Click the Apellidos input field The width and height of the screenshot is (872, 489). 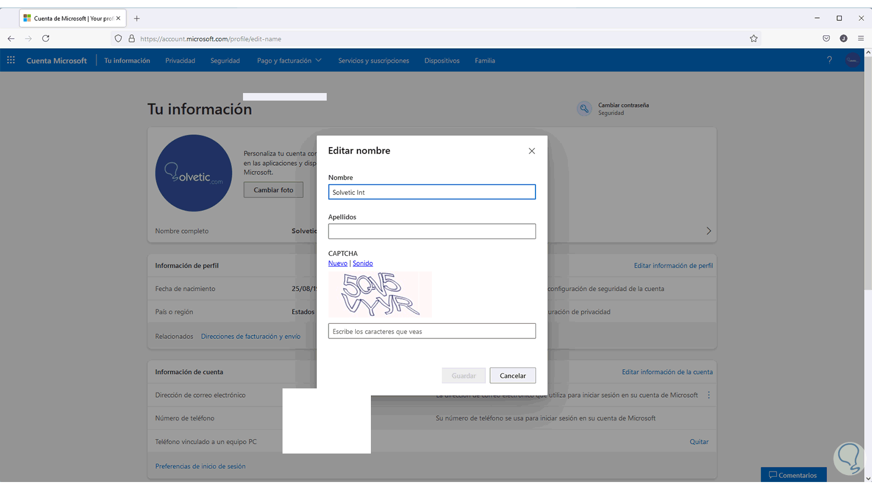pos(432,231)
